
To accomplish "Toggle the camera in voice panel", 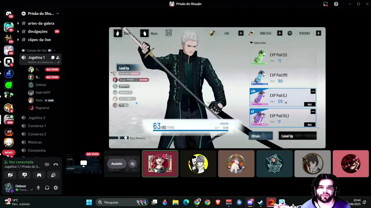I will click(x=10, y=175).
